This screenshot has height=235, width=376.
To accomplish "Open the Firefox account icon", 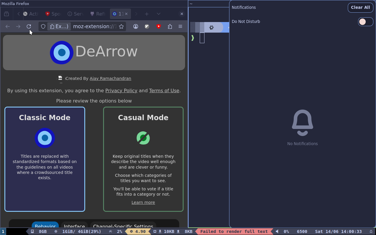I will 136,26.
